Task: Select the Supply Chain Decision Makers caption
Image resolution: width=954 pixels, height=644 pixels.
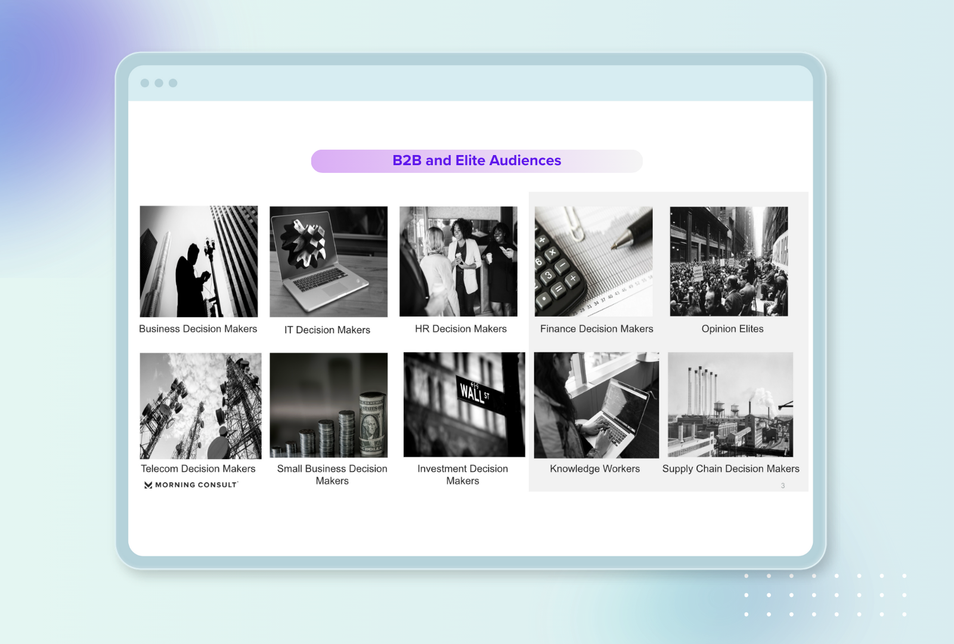Action: coord(731,469)
